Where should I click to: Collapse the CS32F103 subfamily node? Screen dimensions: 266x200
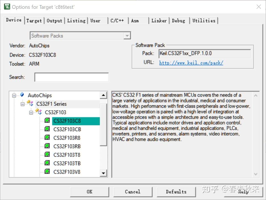(x=31, y=112)
